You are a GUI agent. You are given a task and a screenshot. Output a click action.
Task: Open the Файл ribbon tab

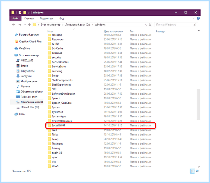click(x=15, y=19)
